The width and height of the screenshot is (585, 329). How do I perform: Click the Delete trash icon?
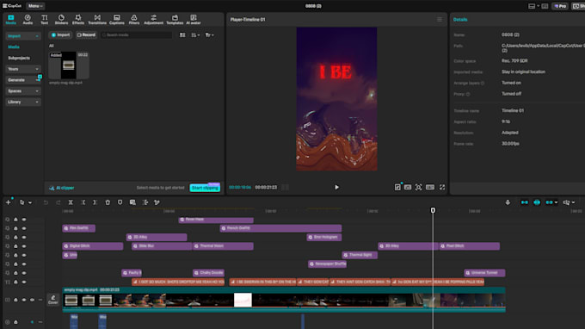tap(108, 202)
